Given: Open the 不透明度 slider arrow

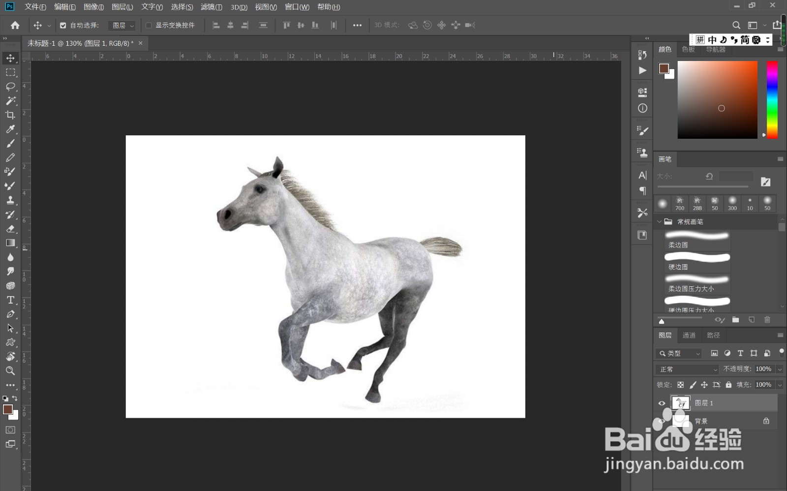Looking at the screenshot, I should click(x=780, y=369).
